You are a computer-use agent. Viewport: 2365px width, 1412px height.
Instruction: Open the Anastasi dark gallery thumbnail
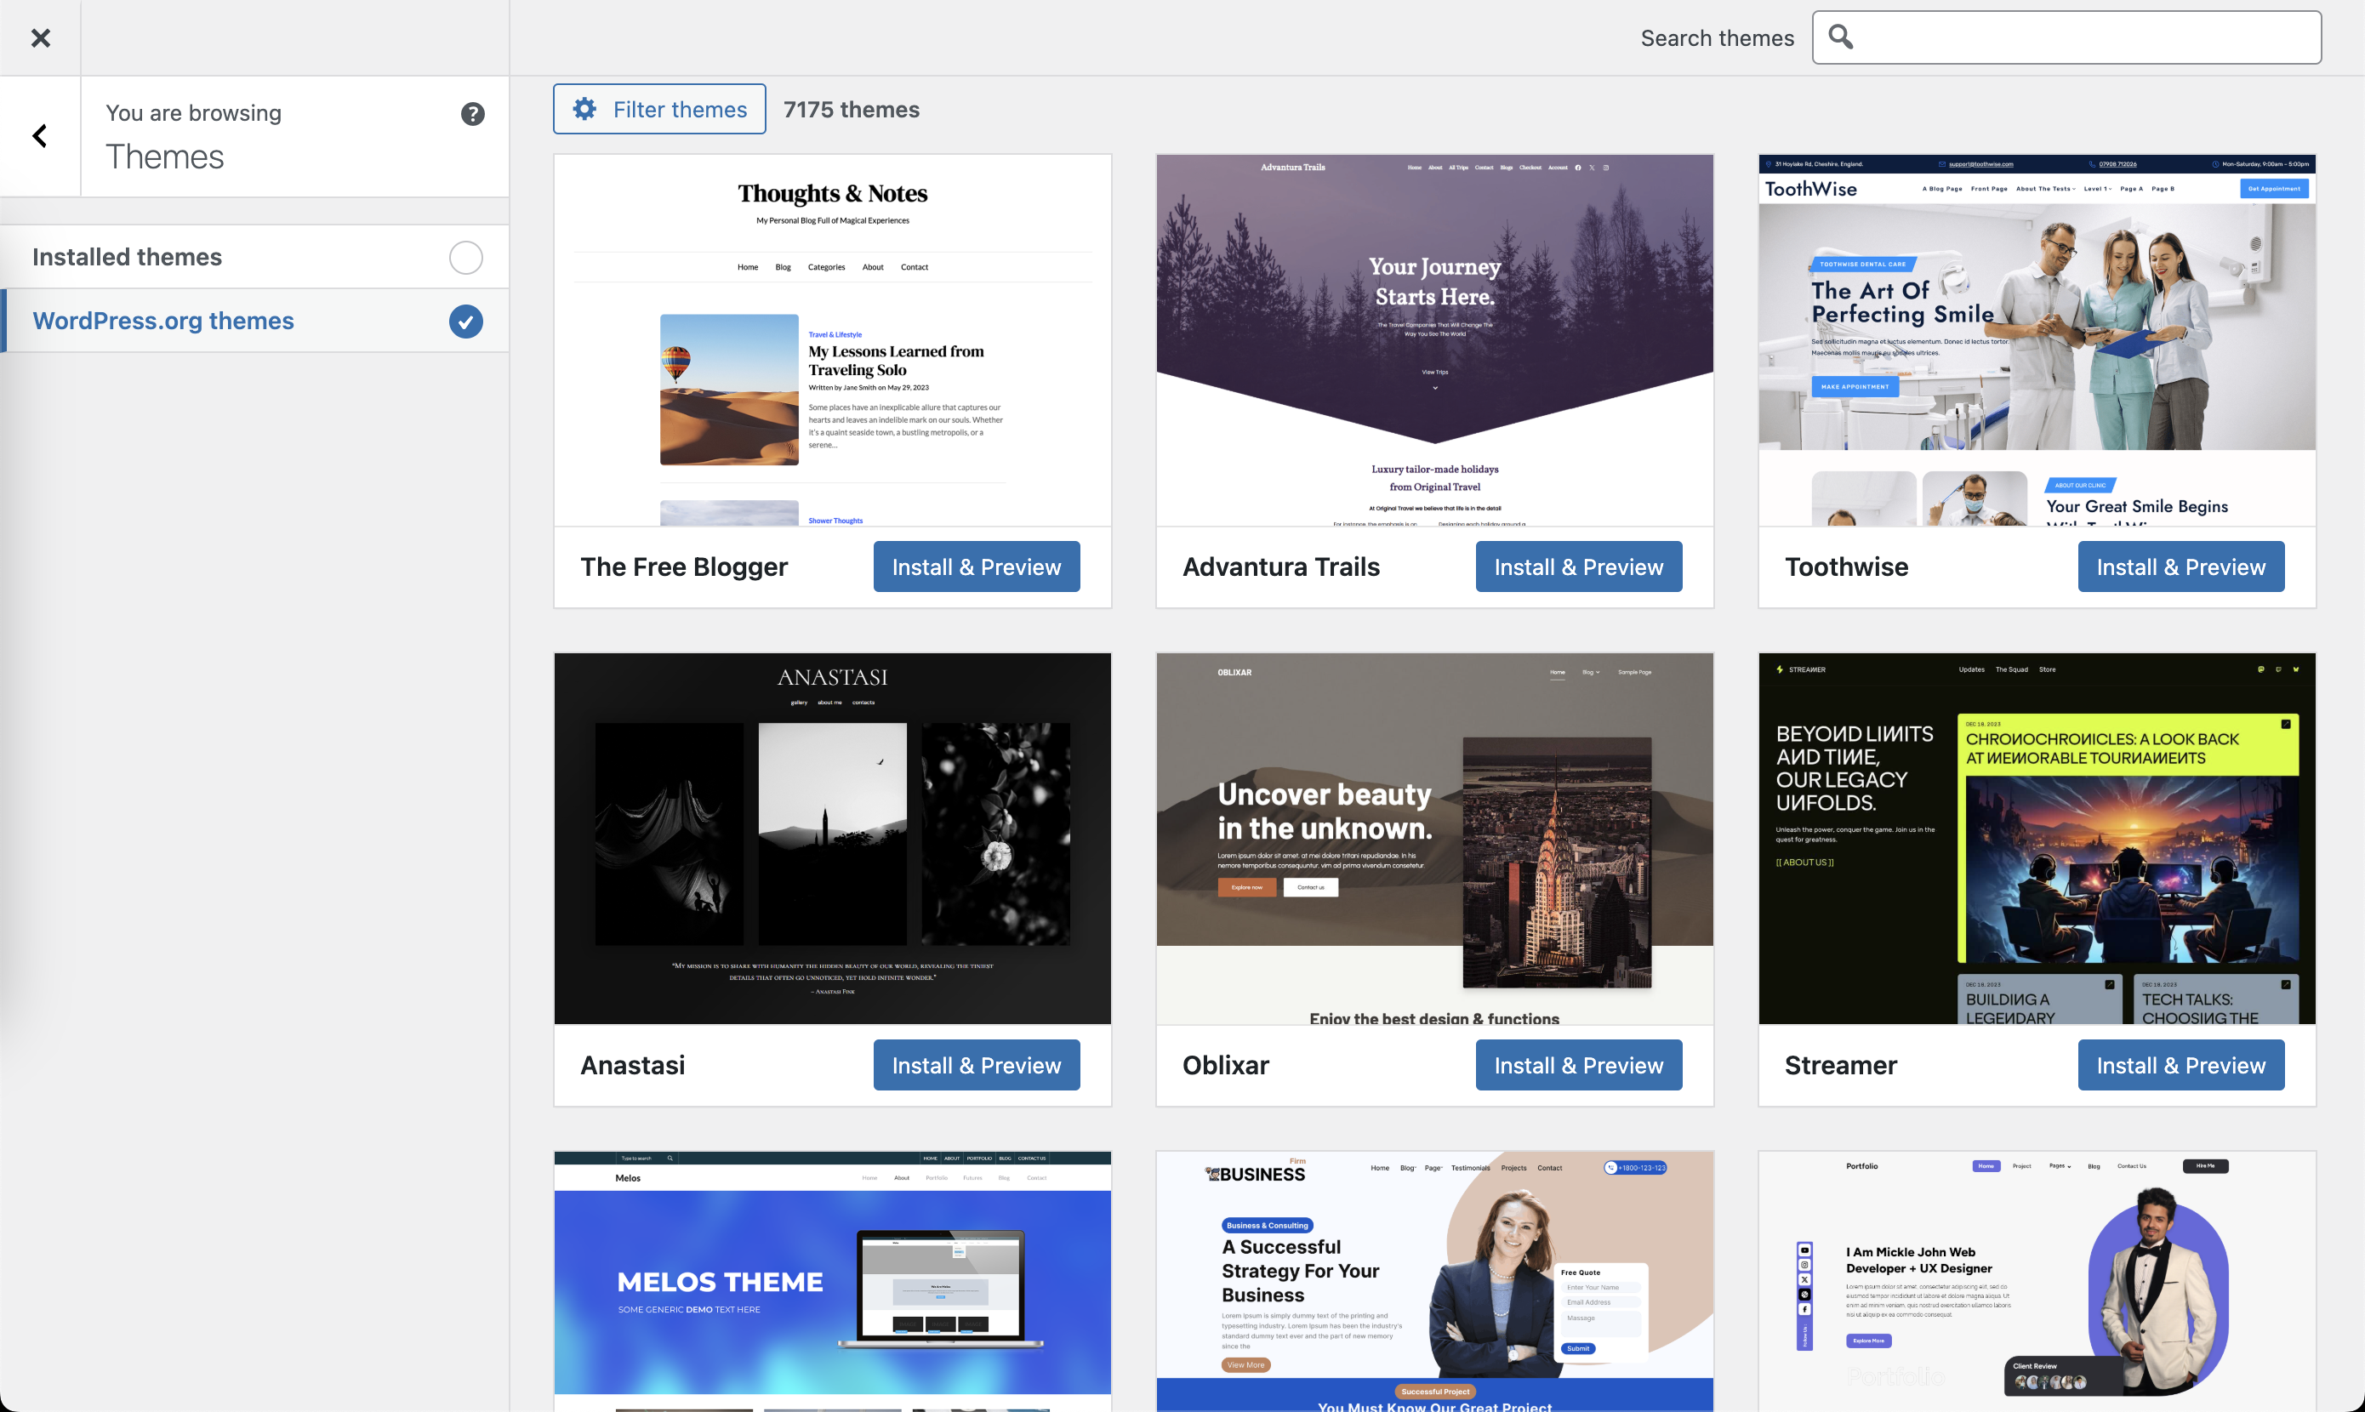[x=832, y=838]
